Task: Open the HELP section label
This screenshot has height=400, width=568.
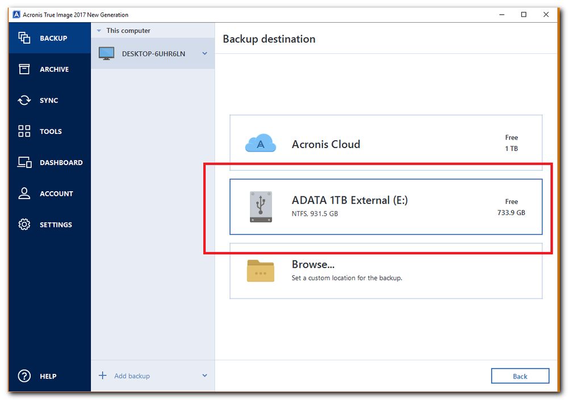Action: click(48, 376)
